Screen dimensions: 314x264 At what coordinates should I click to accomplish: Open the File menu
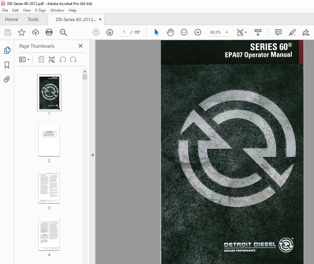tap(5, 10)
